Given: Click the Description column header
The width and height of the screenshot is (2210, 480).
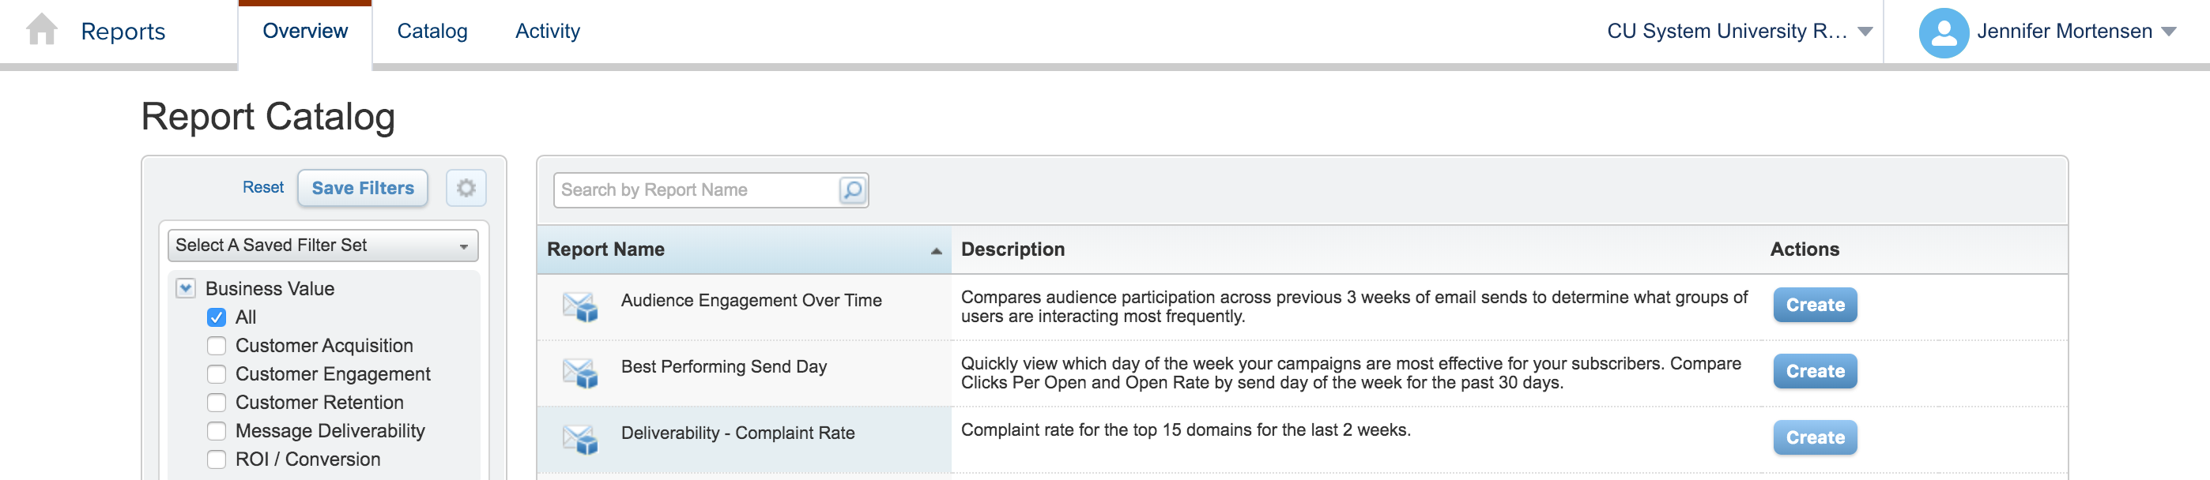Looking at the screenshot, I should 1013,249.
